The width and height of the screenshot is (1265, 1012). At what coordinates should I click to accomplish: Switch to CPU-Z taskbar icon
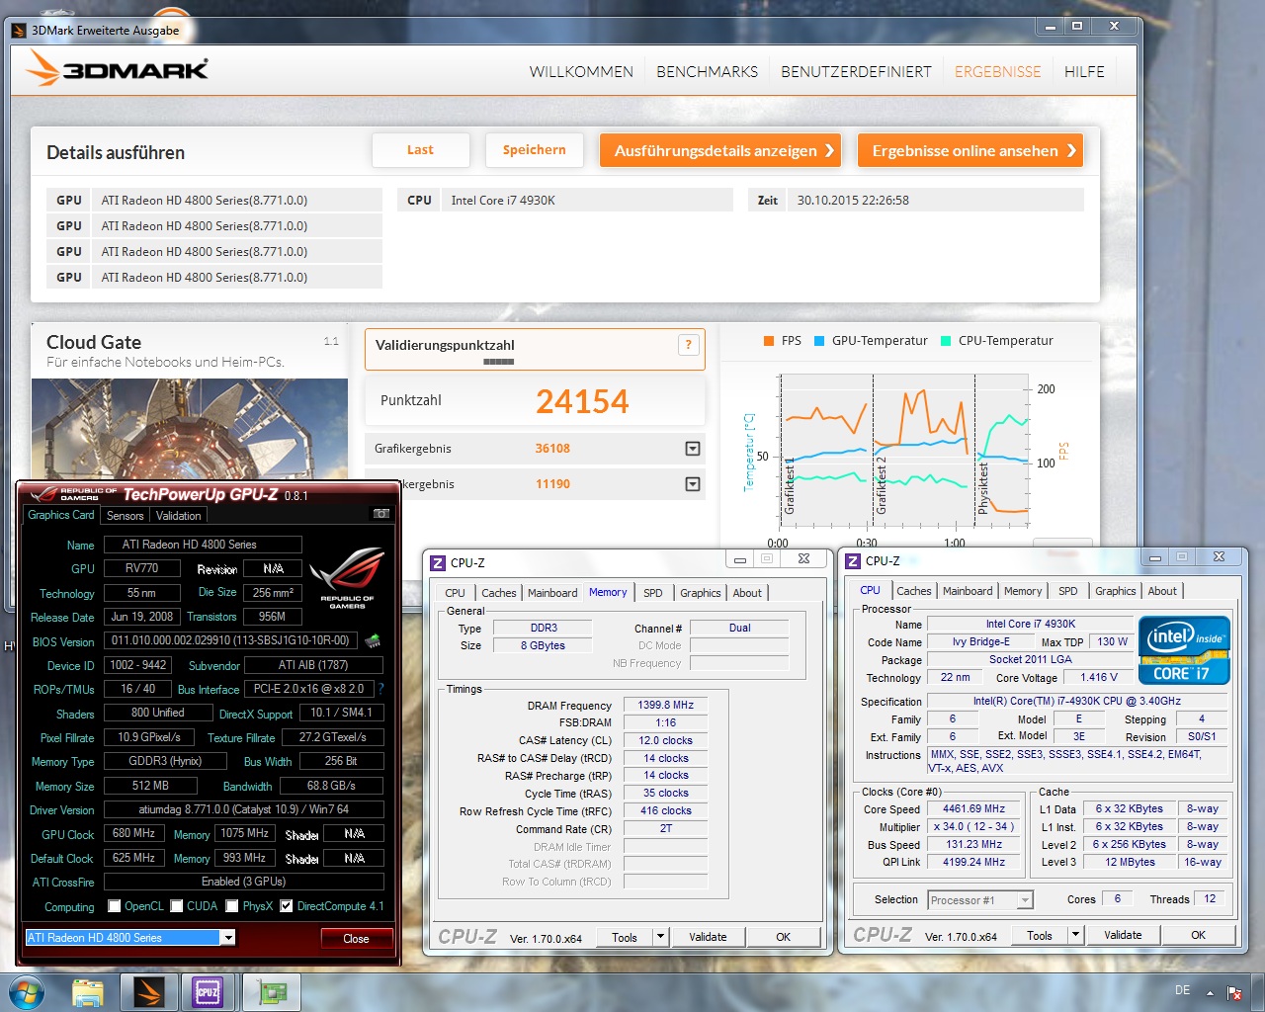(208, 991)
